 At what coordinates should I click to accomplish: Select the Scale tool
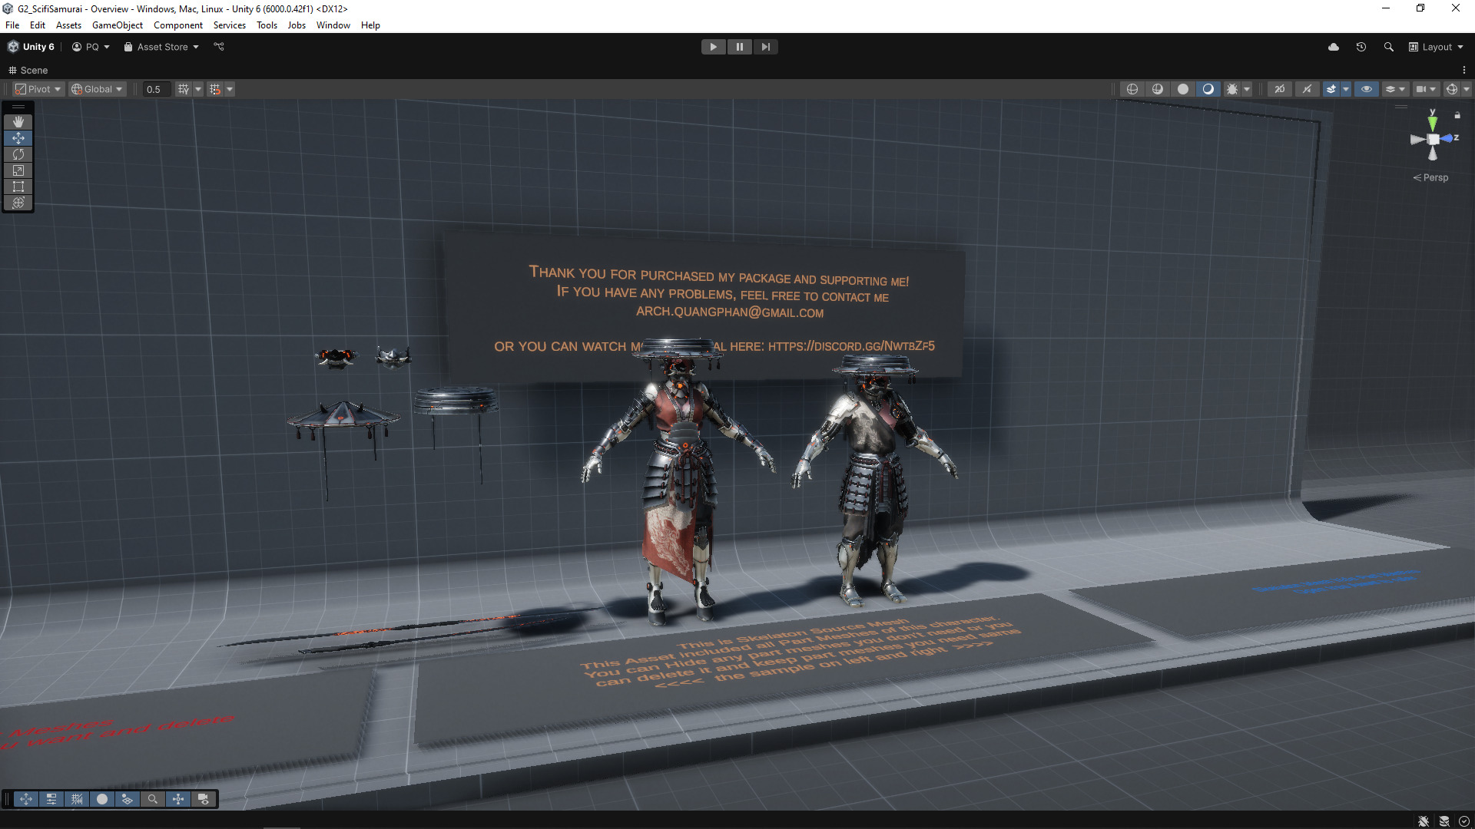click(x=18, y=170)
